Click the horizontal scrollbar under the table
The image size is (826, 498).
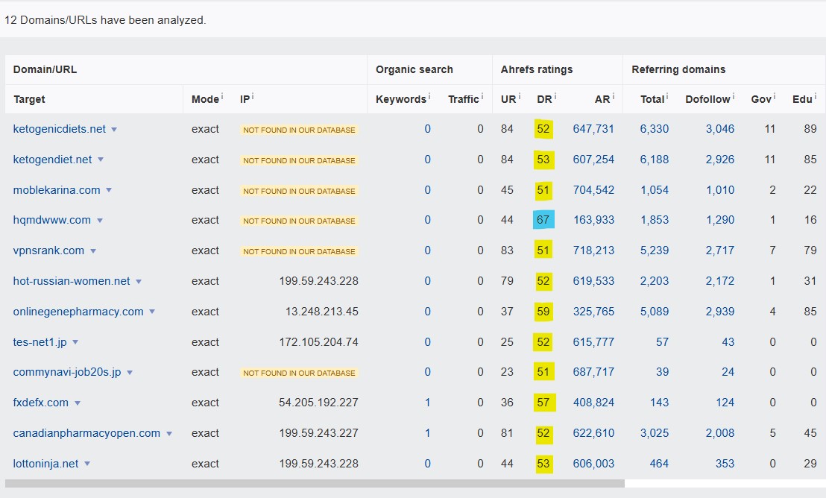pos(315,483)
